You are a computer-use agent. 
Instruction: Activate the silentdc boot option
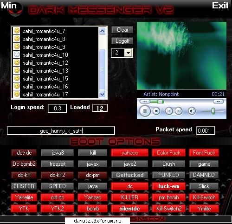(129, 209)
